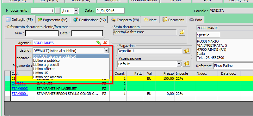Click 22% tax cell in STAM0001 row
The image size is (253, 116).
click(185, 94)
